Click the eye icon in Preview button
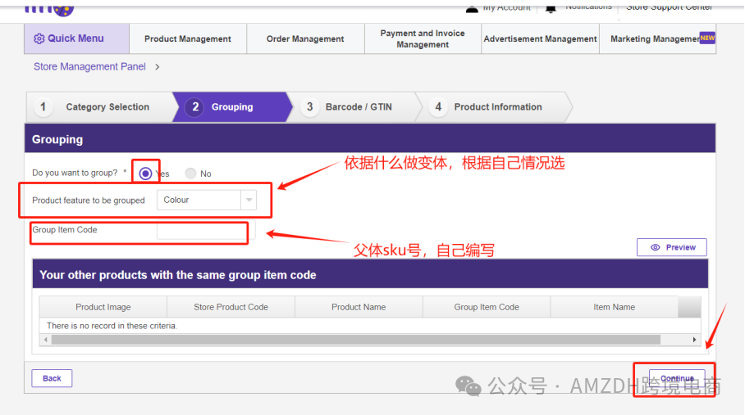 coord(656,247)
